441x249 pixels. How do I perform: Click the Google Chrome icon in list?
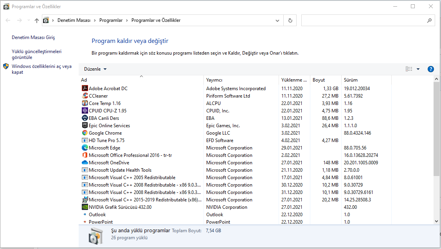(85, 133)
